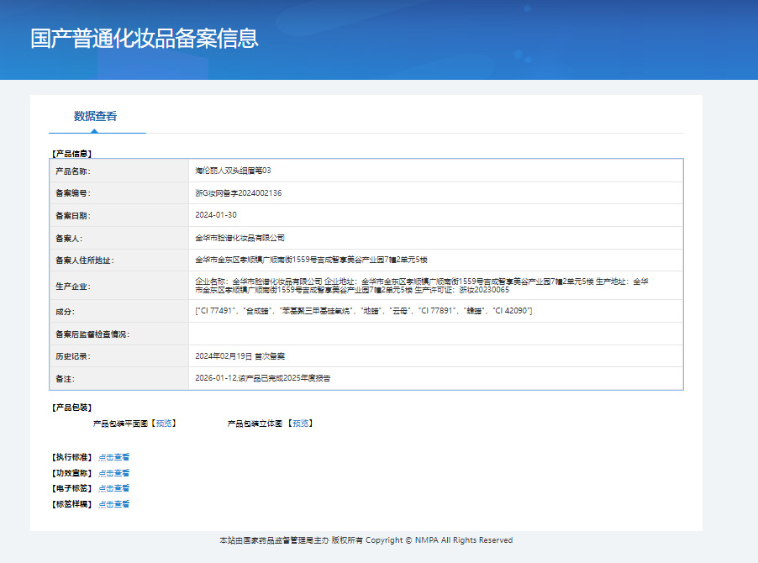The height and width of the screenshot is (563, 758).
Task: Click the 【产品信息】 section heading
Action: click(x=71, y=154)
